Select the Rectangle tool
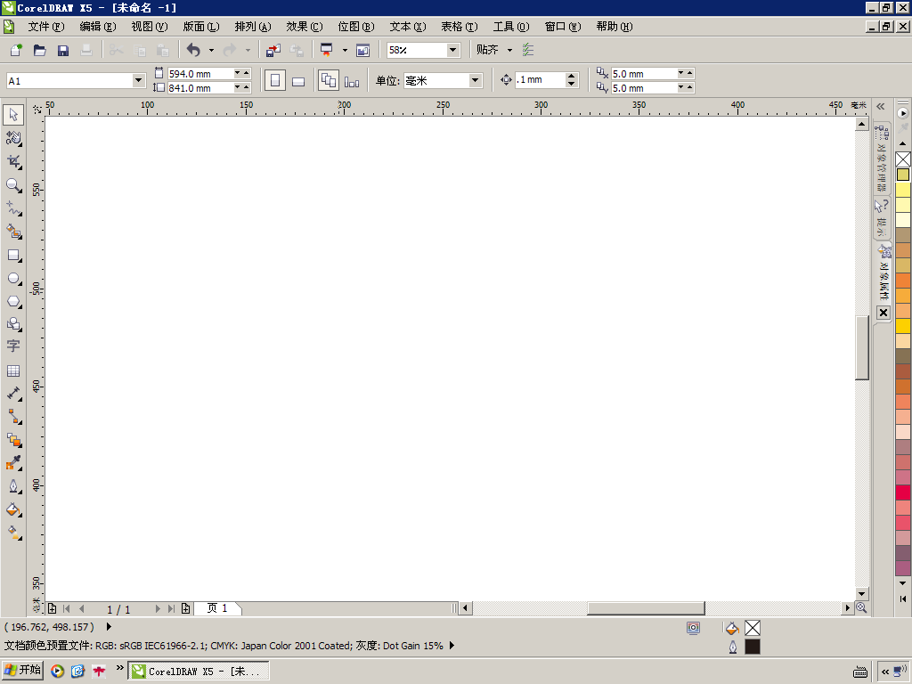912x684 pixels. (13, 256)
